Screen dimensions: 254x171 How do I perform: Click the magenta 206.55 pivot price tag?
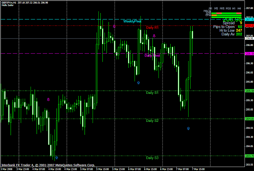[250, 54]
